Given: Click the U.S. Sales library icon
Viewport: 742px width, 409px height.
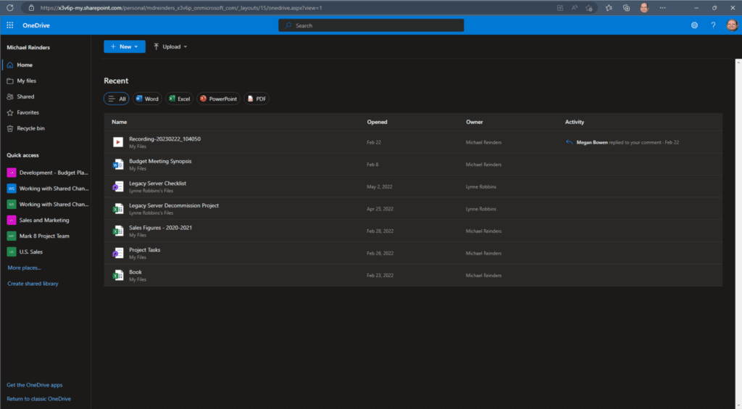Looking at the screenshot, I should click(12, 252).
